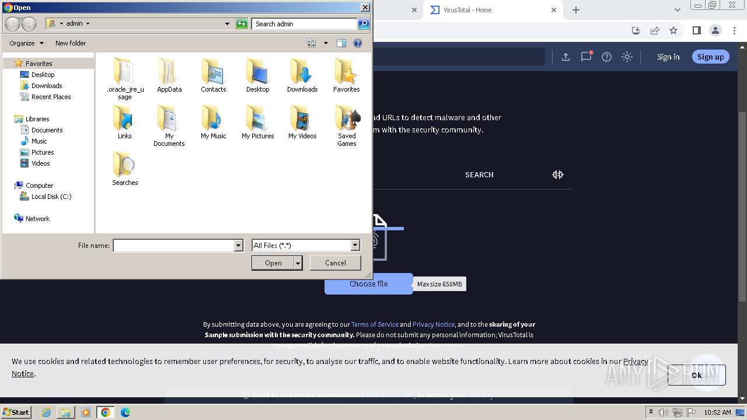Open Microsoft Edge from taskbar

point(125,412)
